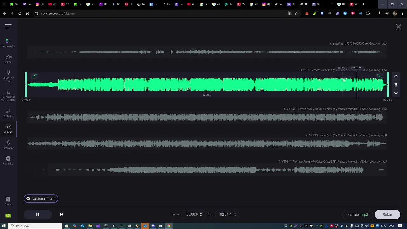Open the Mudar de tom tool
Image resolution: width=407 pixels, height=229 pixels.
pyautogui.click(x=8, y=77)
